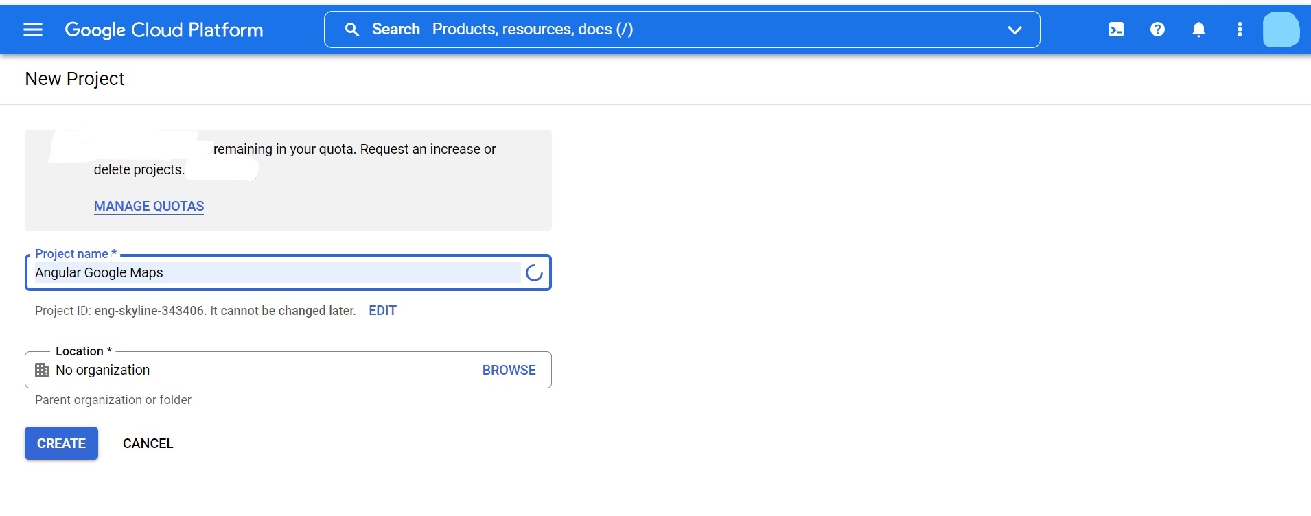The height and width of the screenshot is (516, 1311).
Task: Click the magnifier search icon
Action: click(x=352, y=30)
